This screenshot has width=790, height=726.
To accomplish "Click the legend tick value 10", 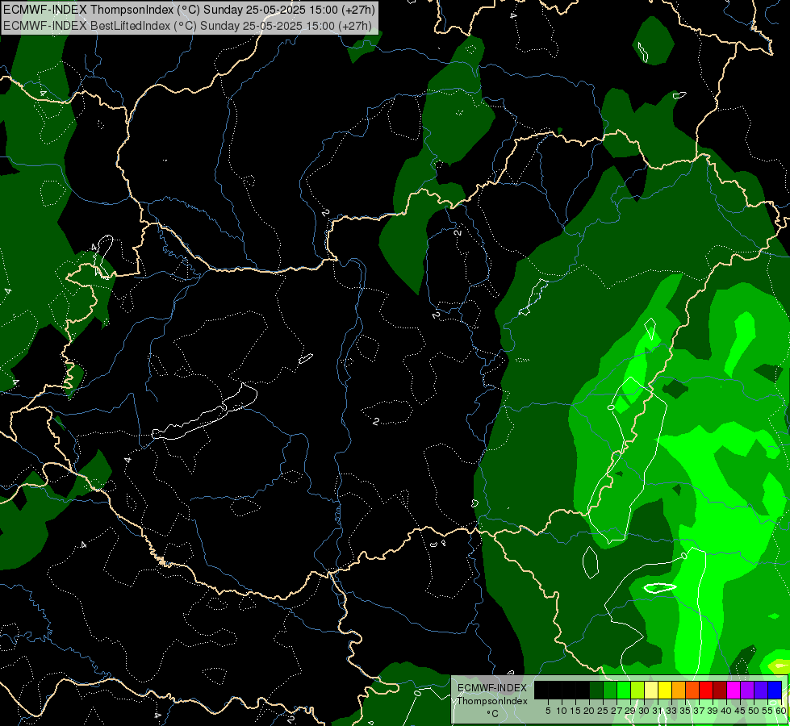I will (562, 711).
